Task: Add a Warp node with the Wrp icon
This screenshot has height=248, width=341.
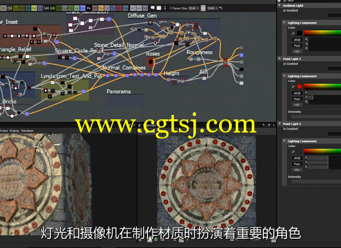Action: [125, 8]
